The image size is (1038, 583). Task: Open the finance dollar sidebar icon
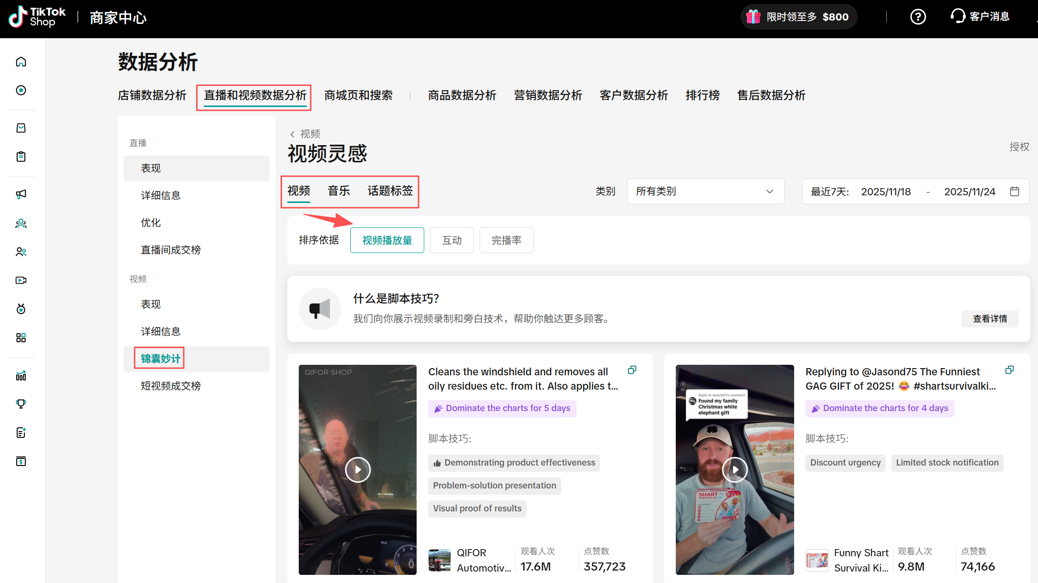point(21,461)
